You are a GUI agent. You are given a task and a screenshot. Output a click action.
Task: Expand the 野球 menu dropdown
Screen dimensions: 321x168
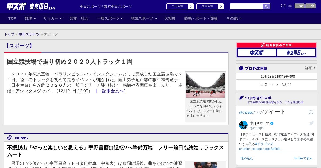pos(30,18)
